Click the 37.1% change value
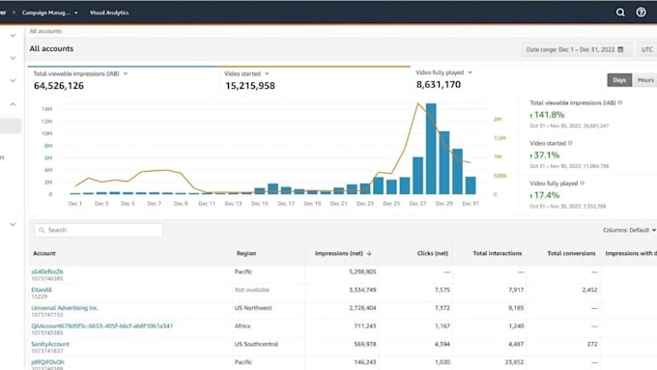The image size is (657, 370). 547,155
